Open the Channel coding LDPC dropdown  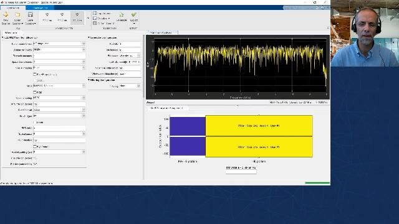coord(84,98)
